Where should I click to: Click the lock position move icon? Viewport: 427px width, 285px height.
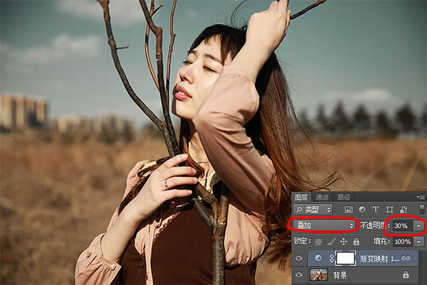(343, 242)
